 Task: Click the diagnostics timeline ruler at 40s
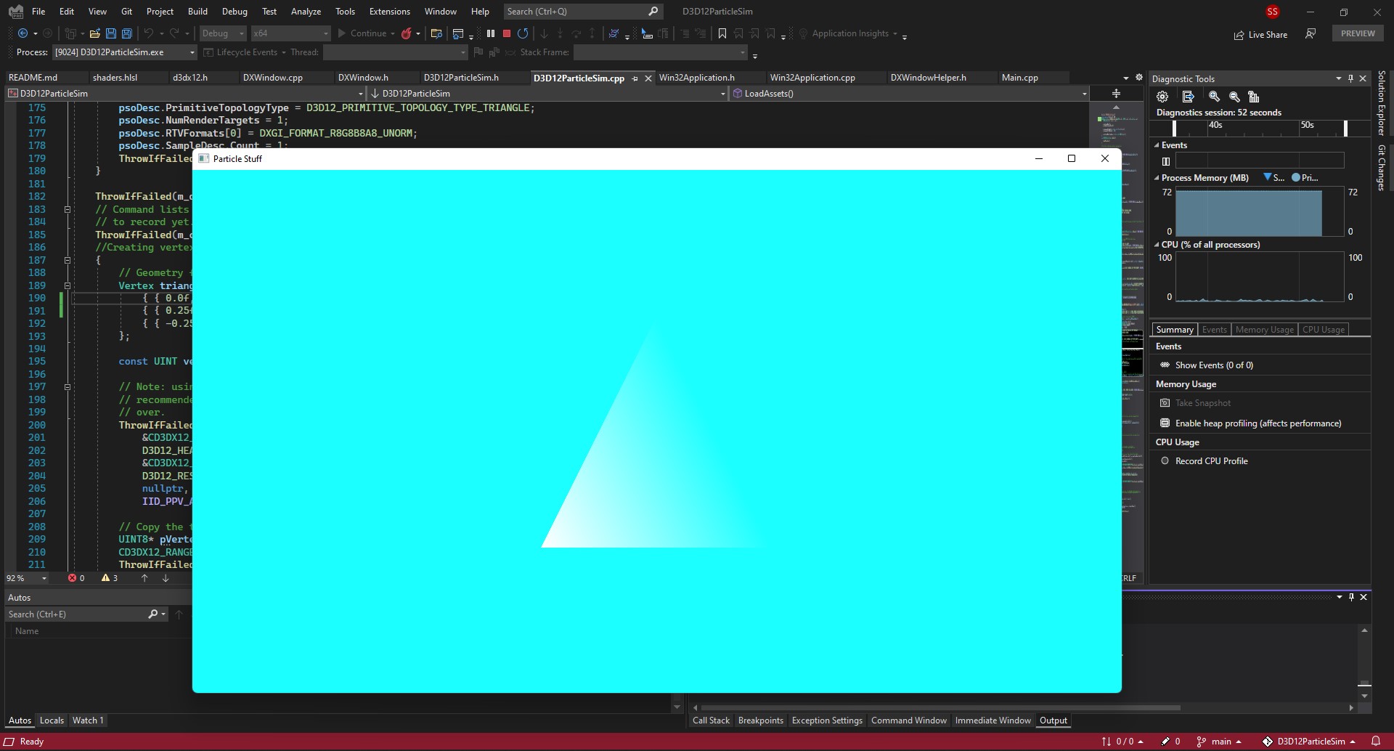pos(1215,125)
